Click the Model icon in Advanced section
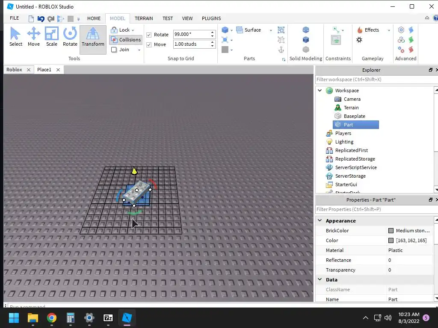This screenshot has width=438, height=328. [401, 40]
